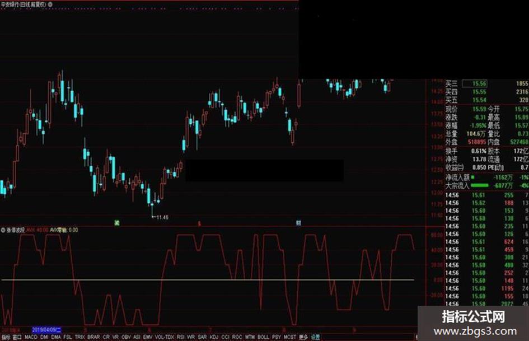529x341 pixels.
Task: Click the 净流入额 small green bar
Action: tap(472, 177)
